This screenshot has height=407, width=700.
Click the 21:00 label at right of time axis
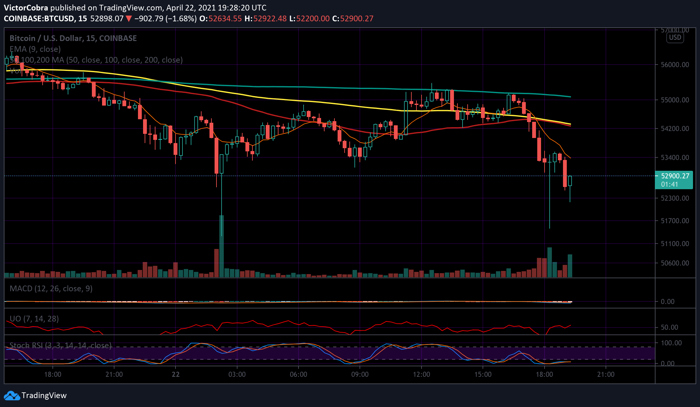(606, 374)
